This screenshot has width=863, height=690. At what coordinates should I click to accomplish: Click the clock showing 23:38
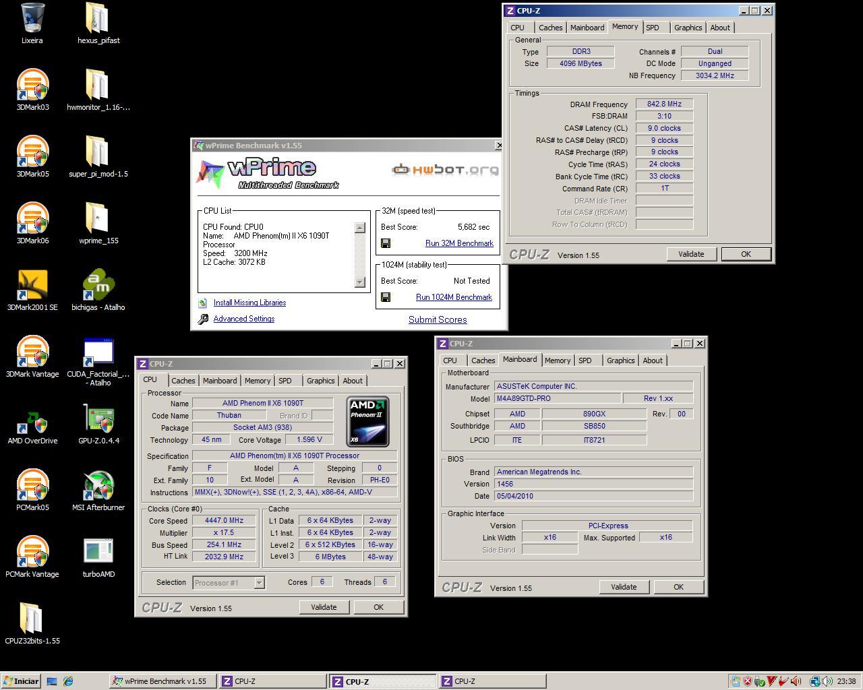846,681
